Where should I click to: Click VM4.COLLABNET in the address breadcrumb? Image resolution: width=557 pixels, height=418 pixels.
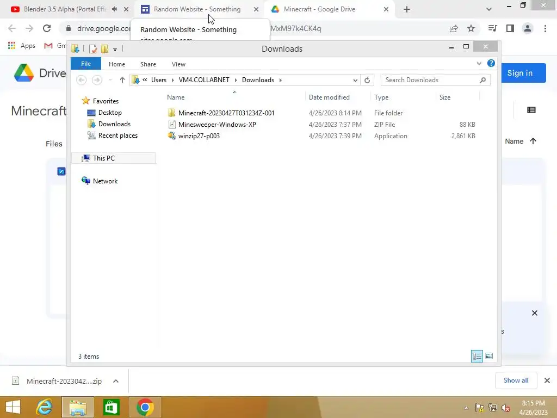[204, 80]
